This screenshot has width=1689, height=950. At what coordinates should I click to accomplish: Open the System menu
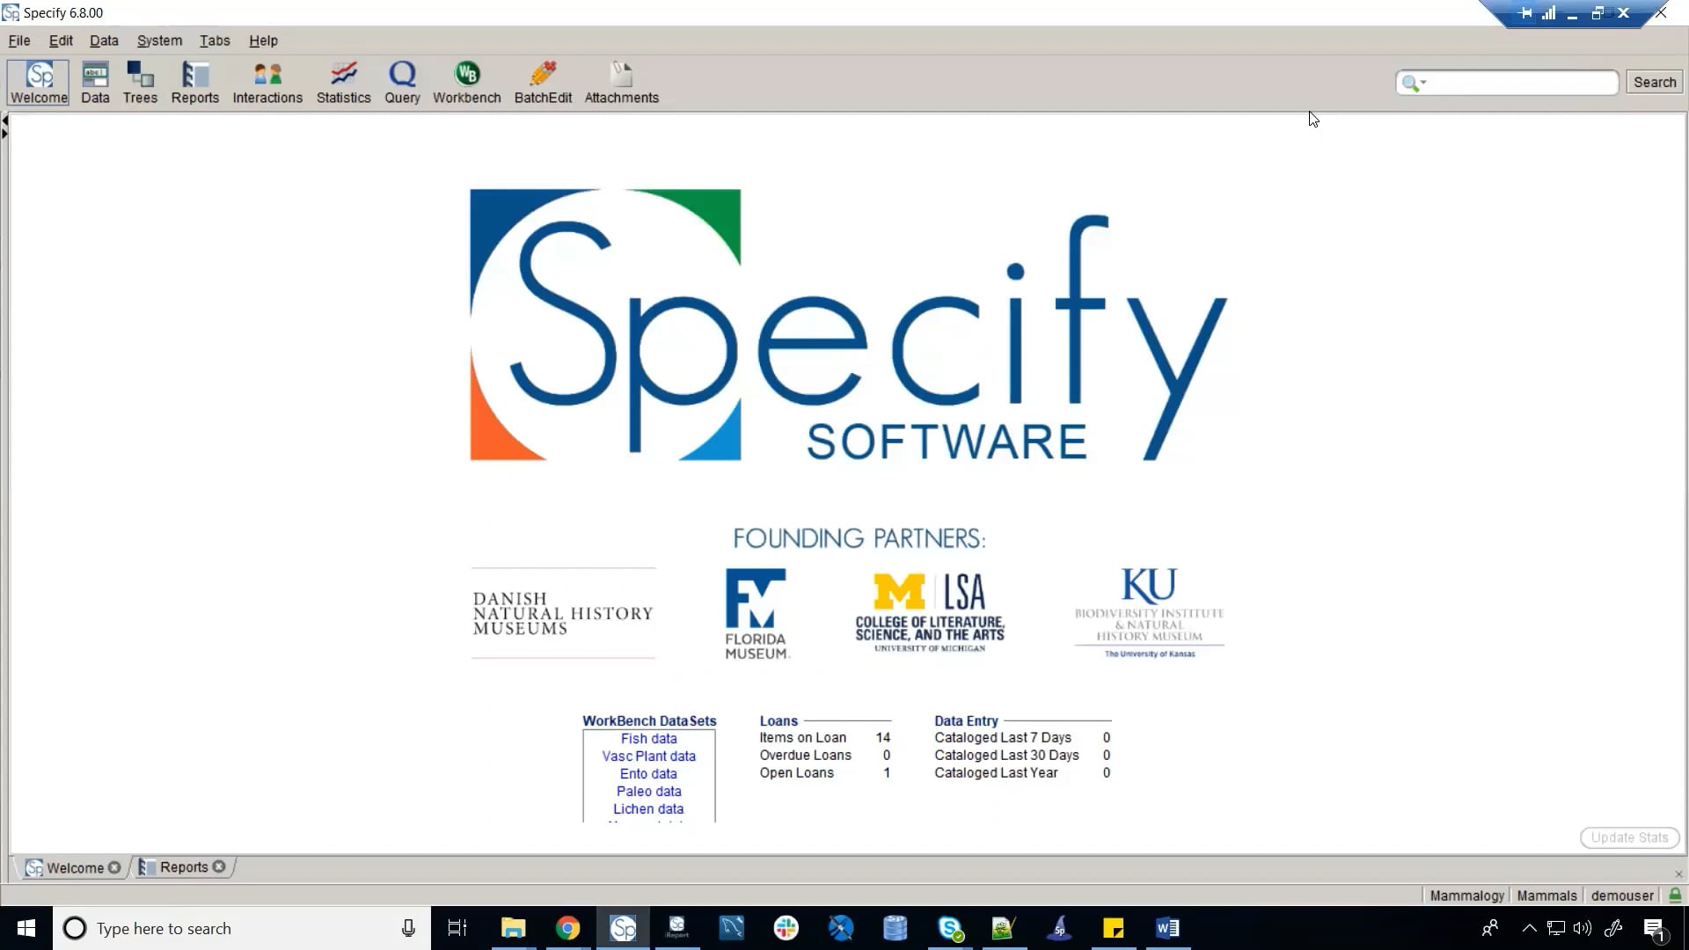159,40
